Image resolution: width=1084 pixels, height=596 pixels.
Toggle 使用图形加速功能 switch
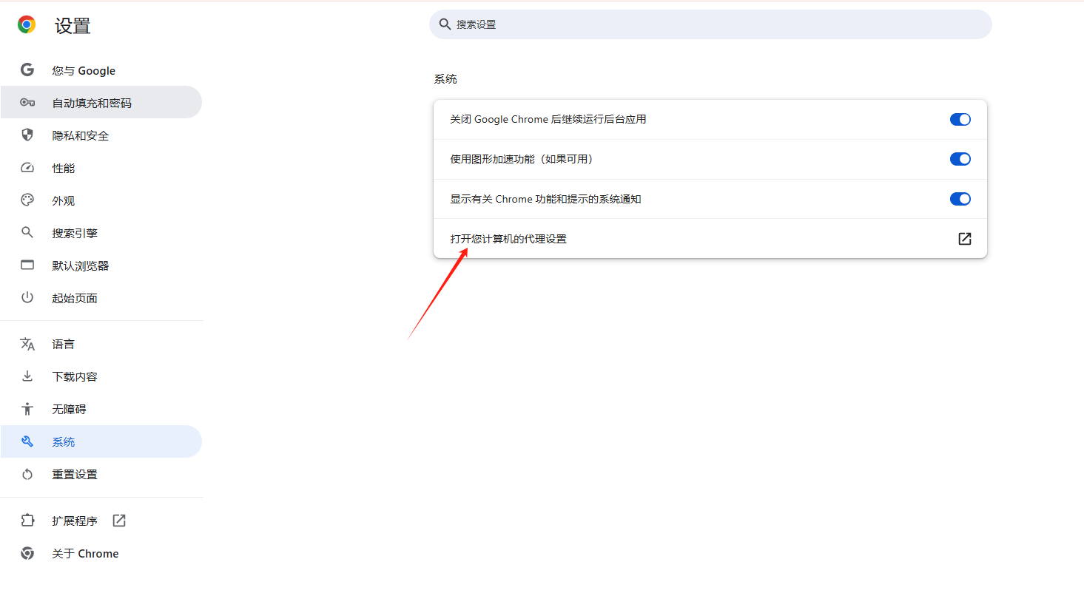click(x=960, y=159)
